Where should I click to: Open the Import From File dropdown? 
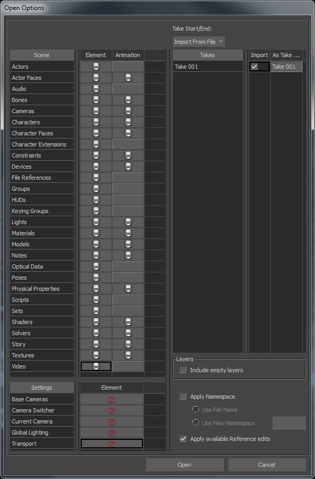click(199, 42)
